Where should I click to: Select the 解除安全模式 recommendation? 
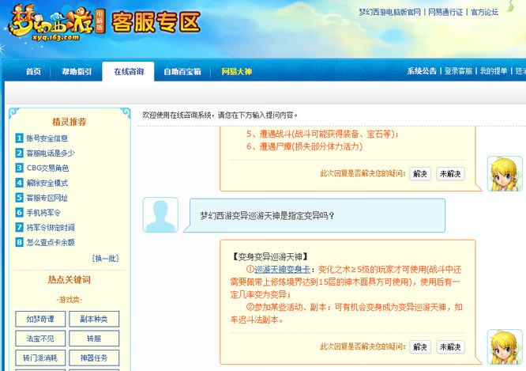(x=47, y=183)
